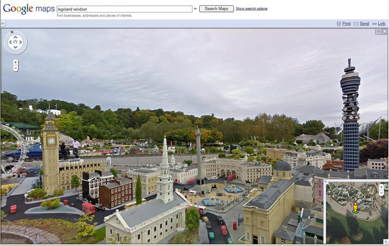Zoom in on the overview mini map

(381, 186)
